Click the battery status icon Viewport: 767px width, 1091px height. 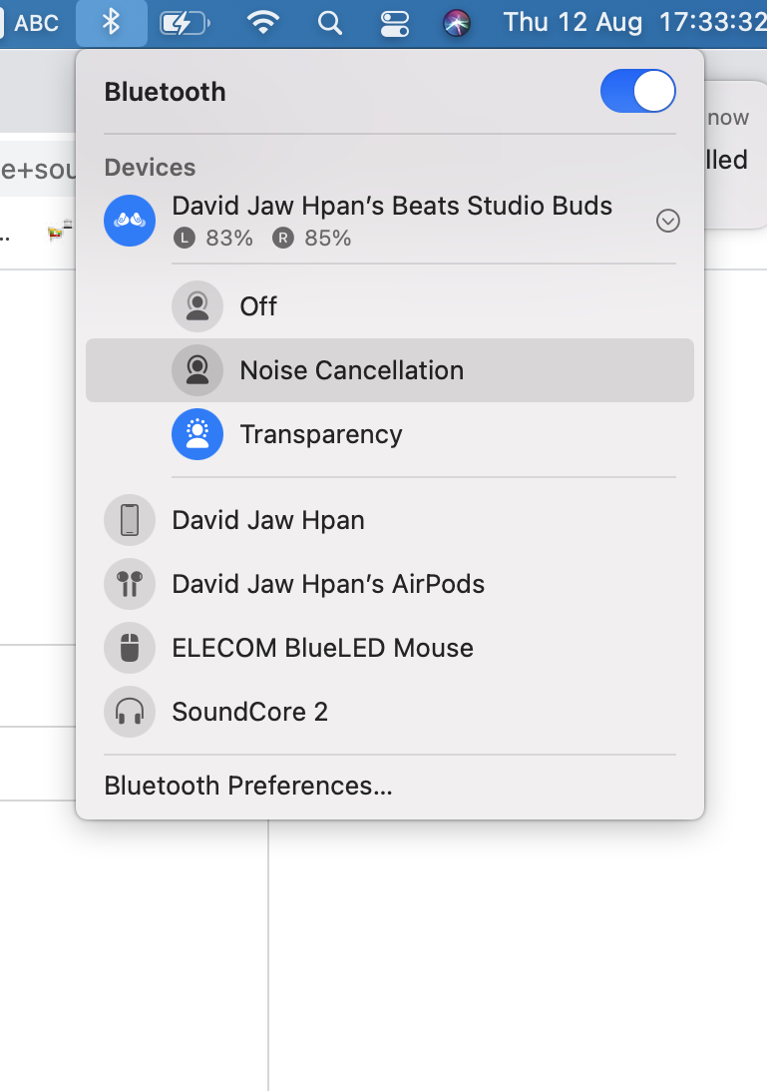point(186,23)
